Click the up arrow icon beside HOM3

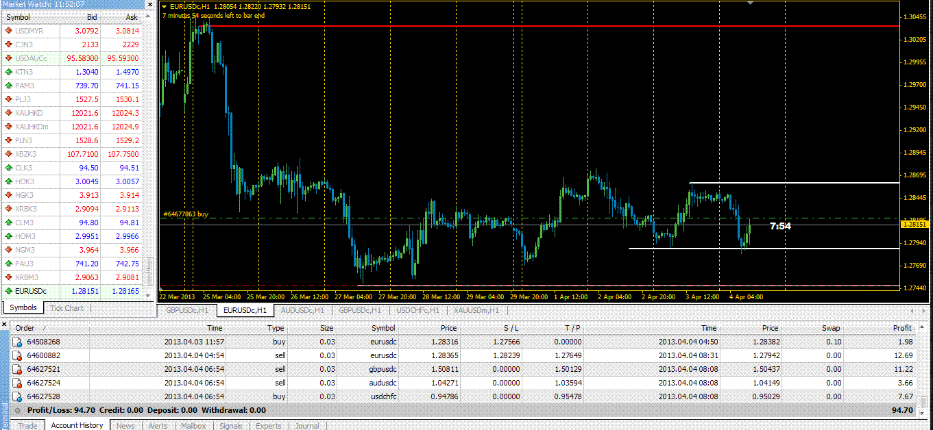[x=8, y=236]
